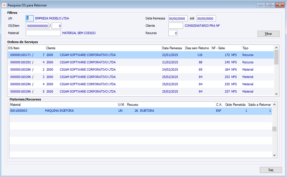Click the Materiais/Recursos scrollbar thumb

pos(274,129)
